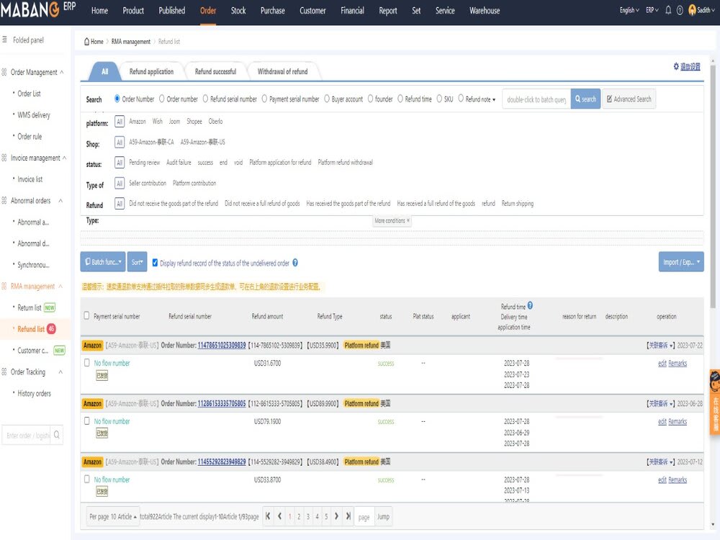Click Remarks link for USD31.6700 refund row
720x540 pixels.
(x=678, y=363)
